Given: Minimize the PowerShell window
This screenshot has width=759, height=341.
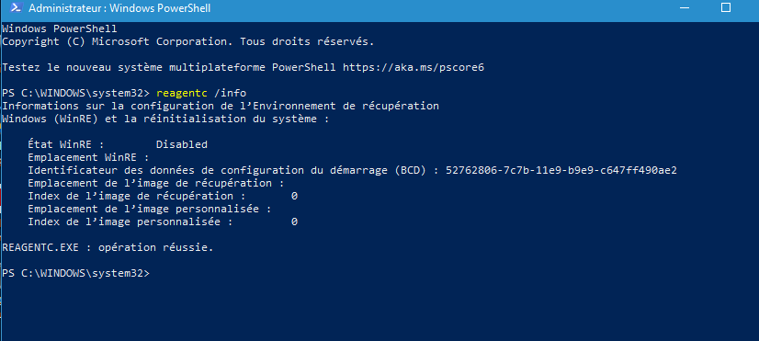Looking at the screenshot, I should click(684, 7).
